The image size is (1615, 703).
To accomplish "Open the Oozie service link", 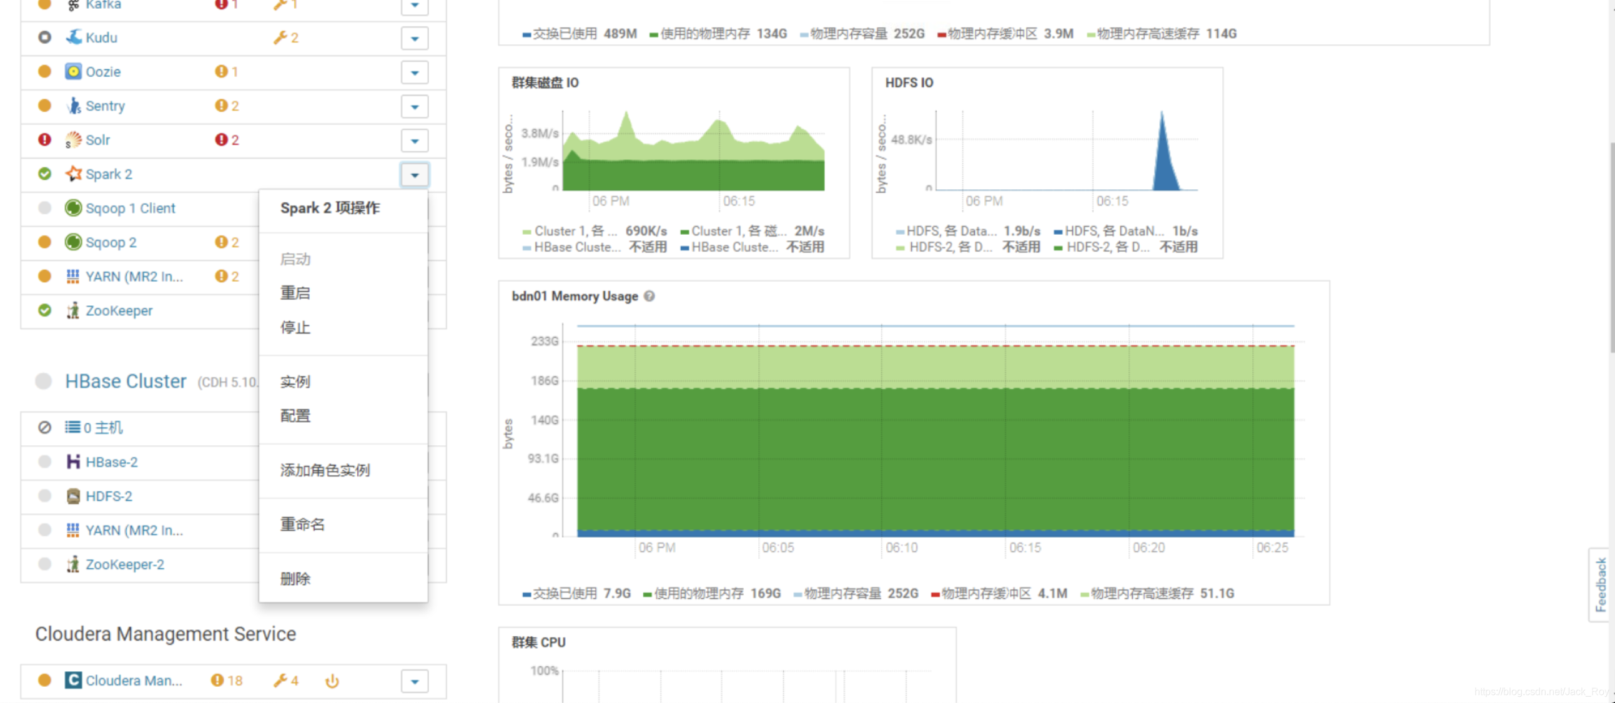I will coord(104,71).
